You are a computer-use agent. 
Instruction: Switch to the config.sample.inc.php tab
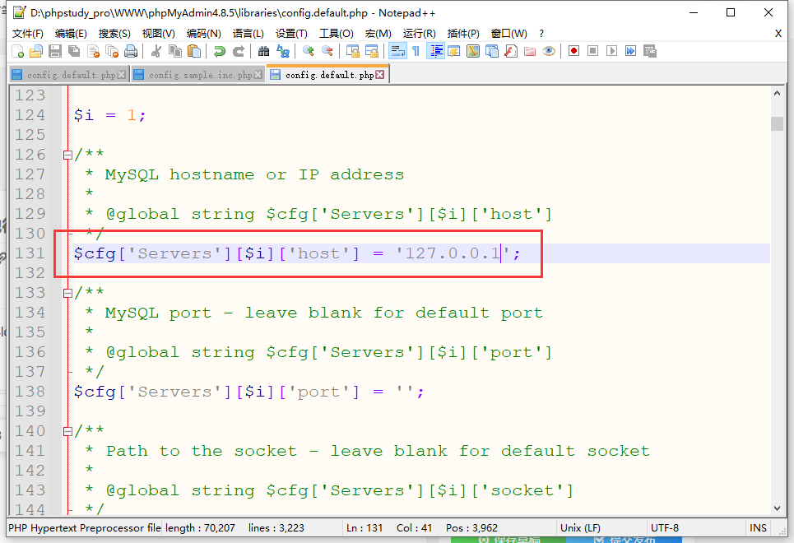tap(200, 75)
